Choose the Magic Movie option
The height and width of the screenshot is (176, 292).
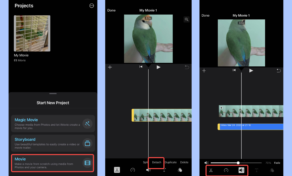click(53, 124)
